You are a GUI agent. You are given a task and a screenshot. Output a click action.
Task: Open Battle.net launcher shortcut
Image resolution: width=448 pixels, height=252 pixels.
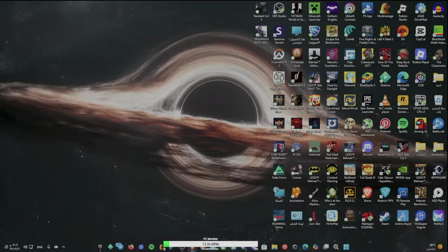click(x=438, y=126)
